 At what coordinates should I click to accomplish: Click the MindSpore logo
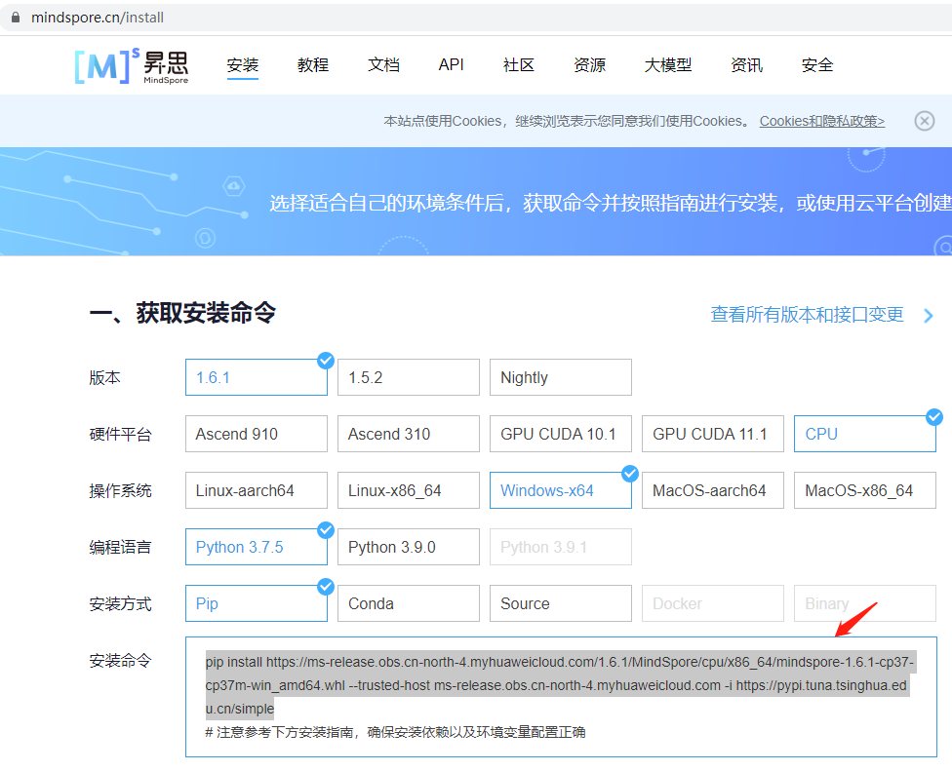click(x=131, y=65)
